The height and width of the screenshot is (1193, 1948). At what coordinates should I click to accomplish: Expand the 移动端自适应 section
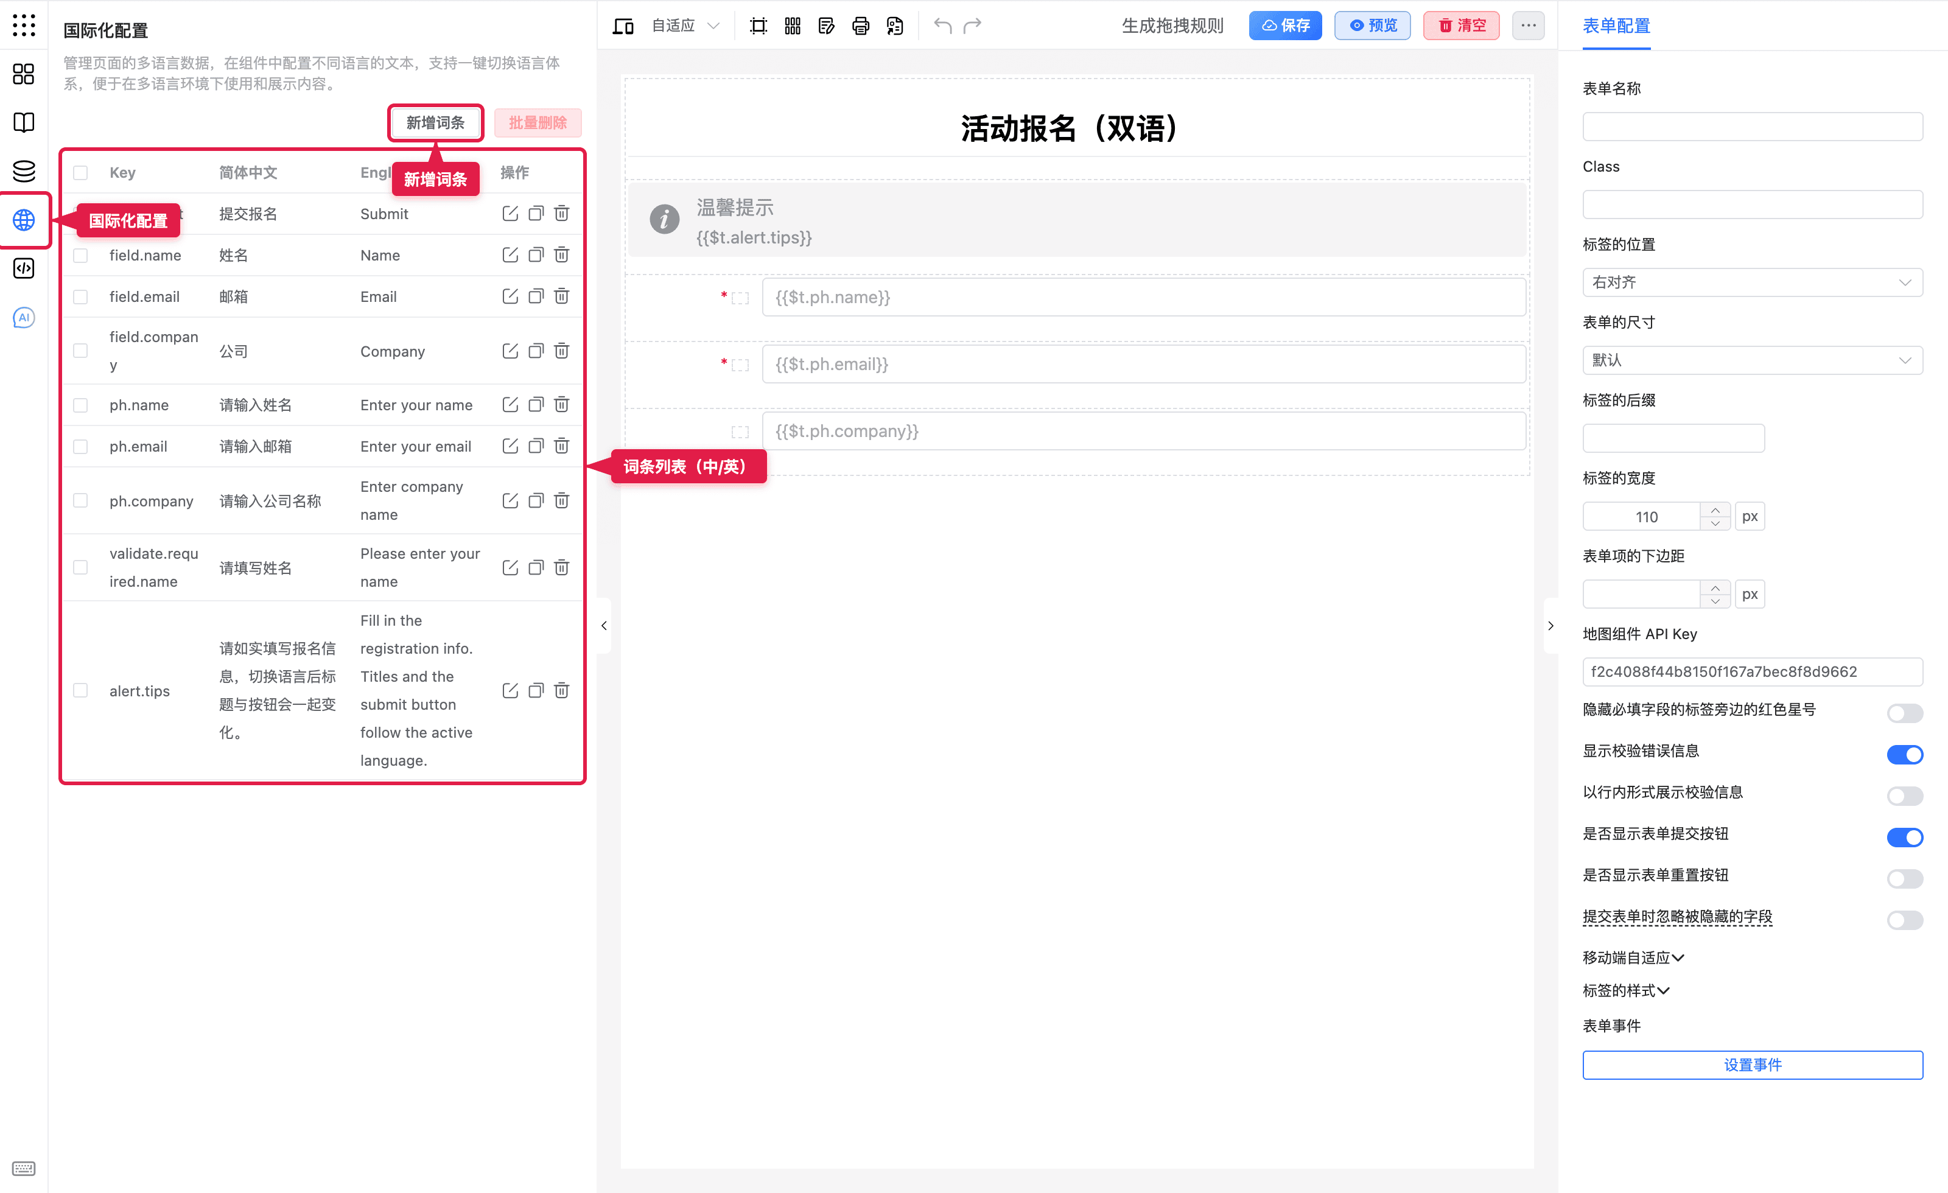click(1633, 957)
